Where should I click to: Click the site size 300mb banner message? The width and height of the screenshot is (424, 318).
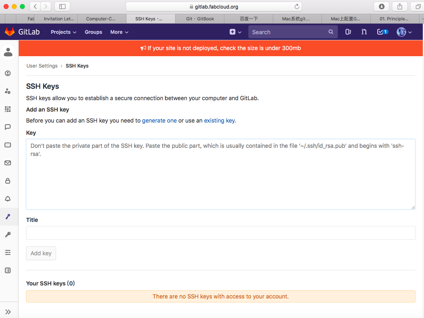pyautogui.click(x=221, y=48)
